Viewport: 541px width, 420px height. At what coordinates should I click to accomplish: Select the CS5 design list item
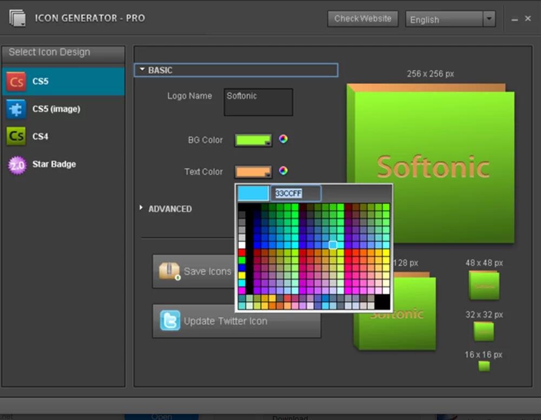pyautogui.click(x=63, y=82)
